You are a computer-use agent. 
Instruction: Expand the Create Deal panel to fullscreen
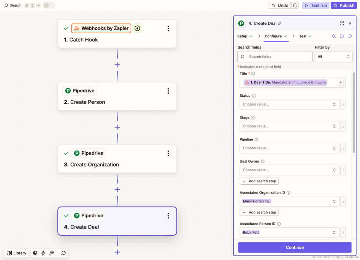point(342,23)
